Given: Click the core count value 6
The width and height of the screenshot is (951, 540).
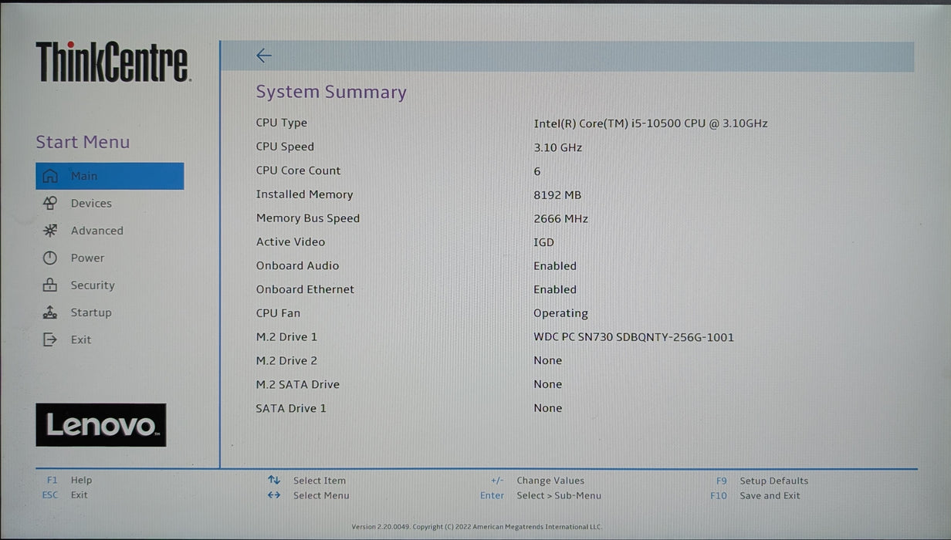Looking at the screenshot, I should click(x=537, y=171).
